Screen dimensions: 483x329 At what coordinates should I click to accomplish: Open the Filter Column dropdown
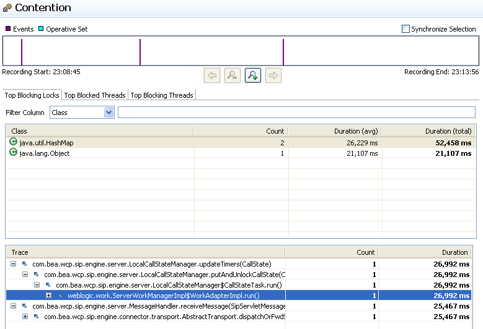pyautogui.click(x=109, y=113)
